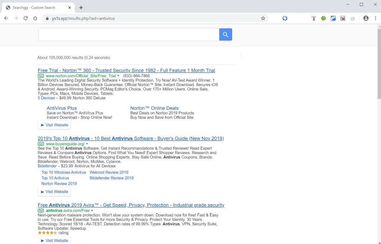View site security lock information
The image size is (381, 244).
(x=47, y=18)
